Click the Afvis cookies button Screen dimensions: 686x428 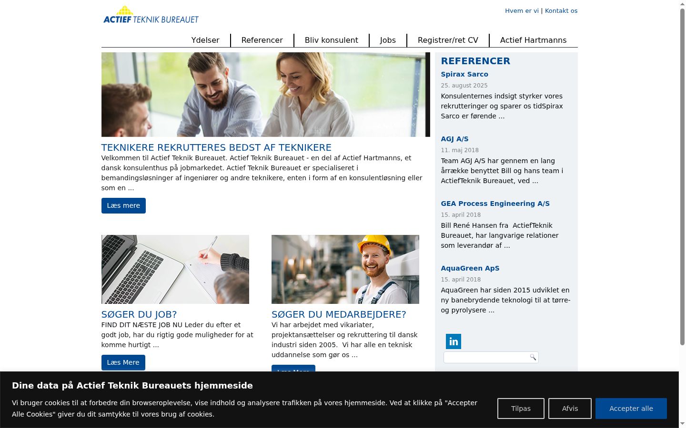(x=570, y=409)
